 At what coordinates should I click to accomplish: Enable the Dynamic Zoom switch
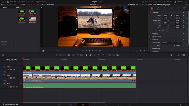(150, 37)
